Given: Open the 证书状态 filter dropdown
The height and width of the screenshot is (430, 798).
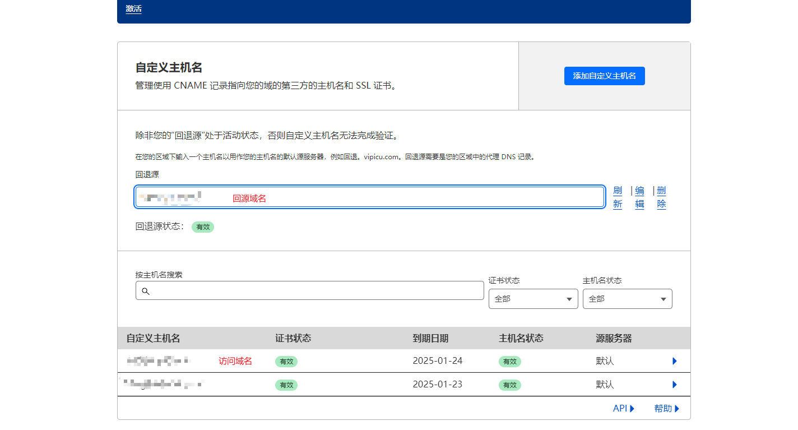Looking at the screenshot, I should pyautogui.click(x=533, y=299).
